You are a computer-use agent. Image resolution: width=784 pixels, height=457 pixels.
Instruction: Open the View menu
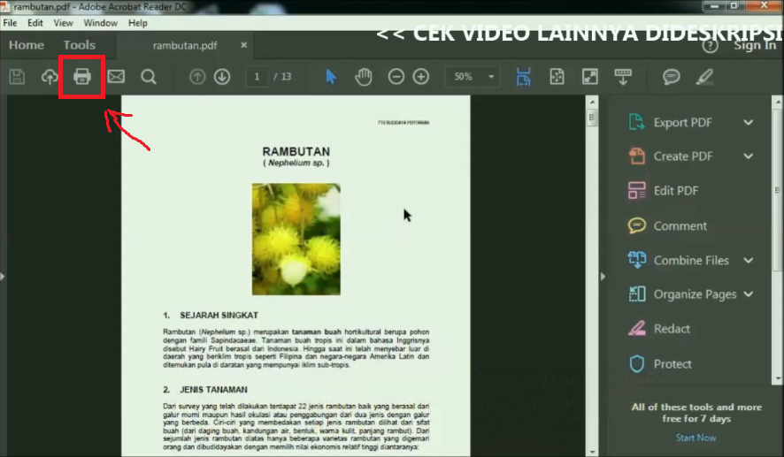click(x=63, y=23)
